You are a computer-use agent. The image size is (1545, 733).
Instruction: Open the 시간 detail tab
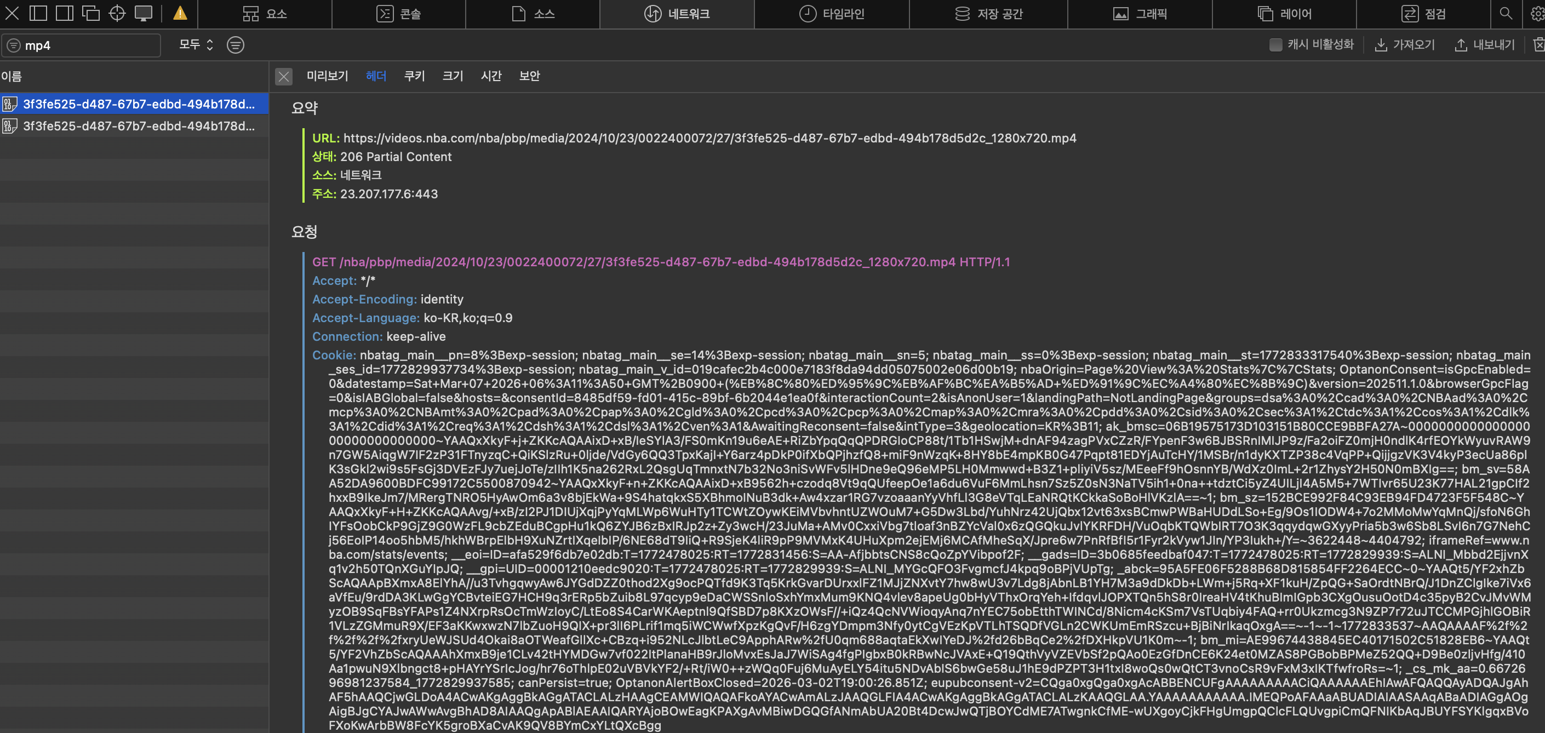(x=491, y=76)
